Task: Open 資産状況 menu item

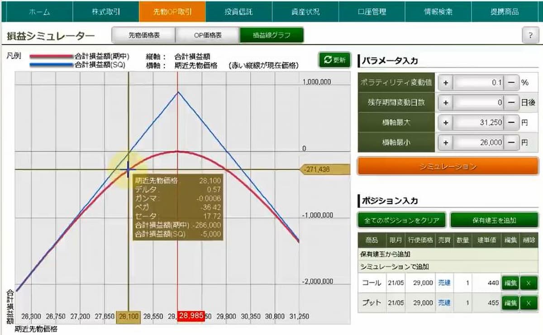Action: pyautogui.click(x=305, y=12)
